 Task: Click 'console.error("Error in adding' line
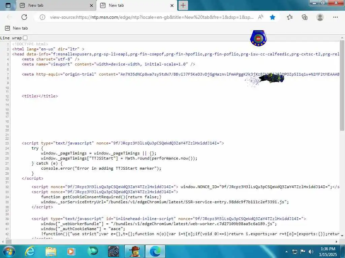(101, 168)
